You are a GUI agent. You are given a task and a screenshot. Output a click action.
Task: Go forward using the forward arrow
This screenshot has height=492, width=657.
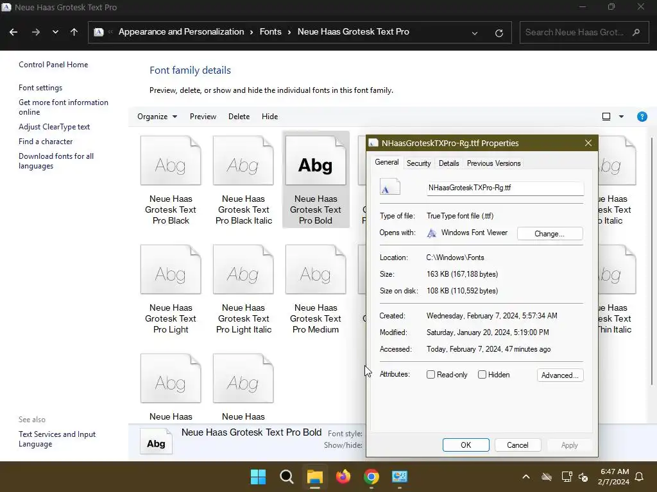click(36, 32)
